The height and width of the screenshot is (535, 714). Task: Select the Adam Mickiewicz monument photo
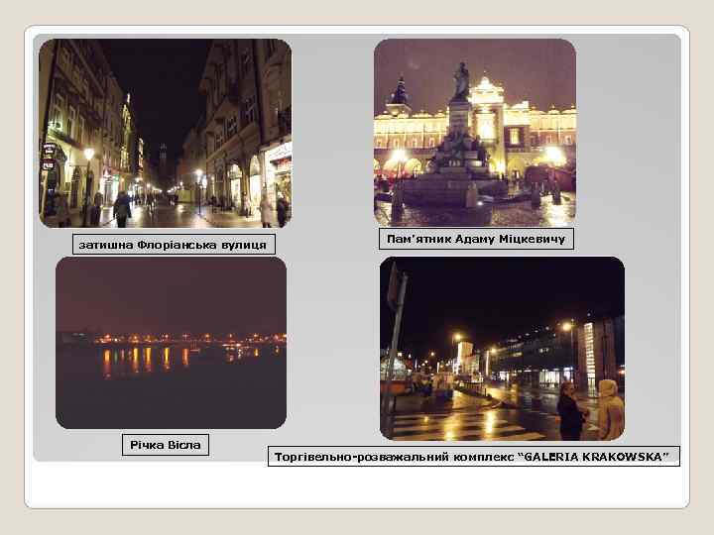coord(475,133)
